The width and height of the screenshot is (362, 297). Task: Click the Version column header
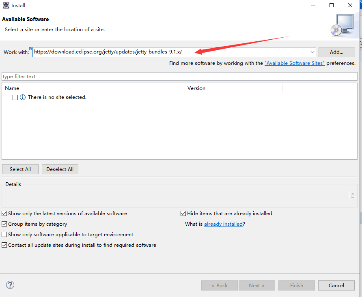[x=233, y=88]
